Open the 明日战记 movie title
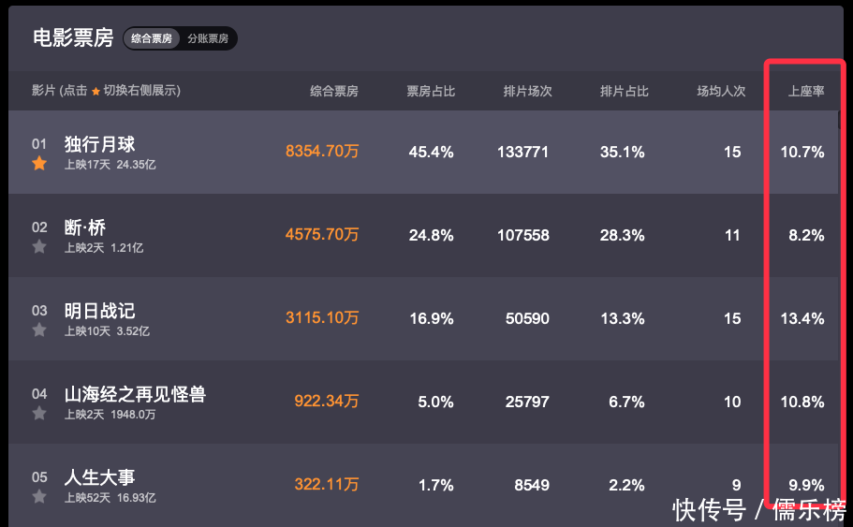The width and height of the screenshot is (853, 527). tap(100, 311)
